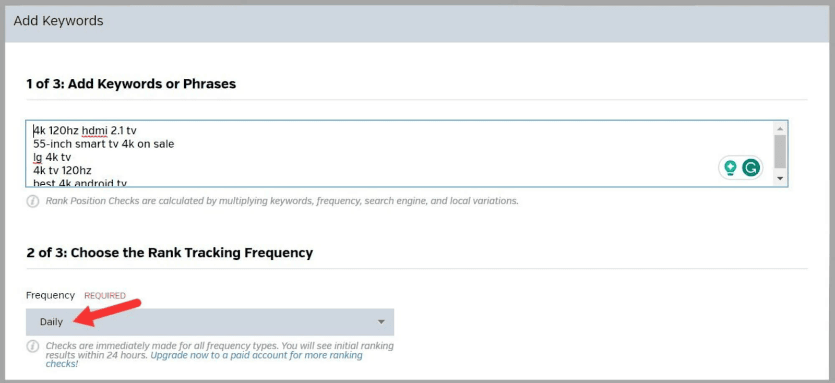Click the Add Keywords dialog title
Image resolution: width=835 pixels, height=383 pixels.
tap(58, 21)
